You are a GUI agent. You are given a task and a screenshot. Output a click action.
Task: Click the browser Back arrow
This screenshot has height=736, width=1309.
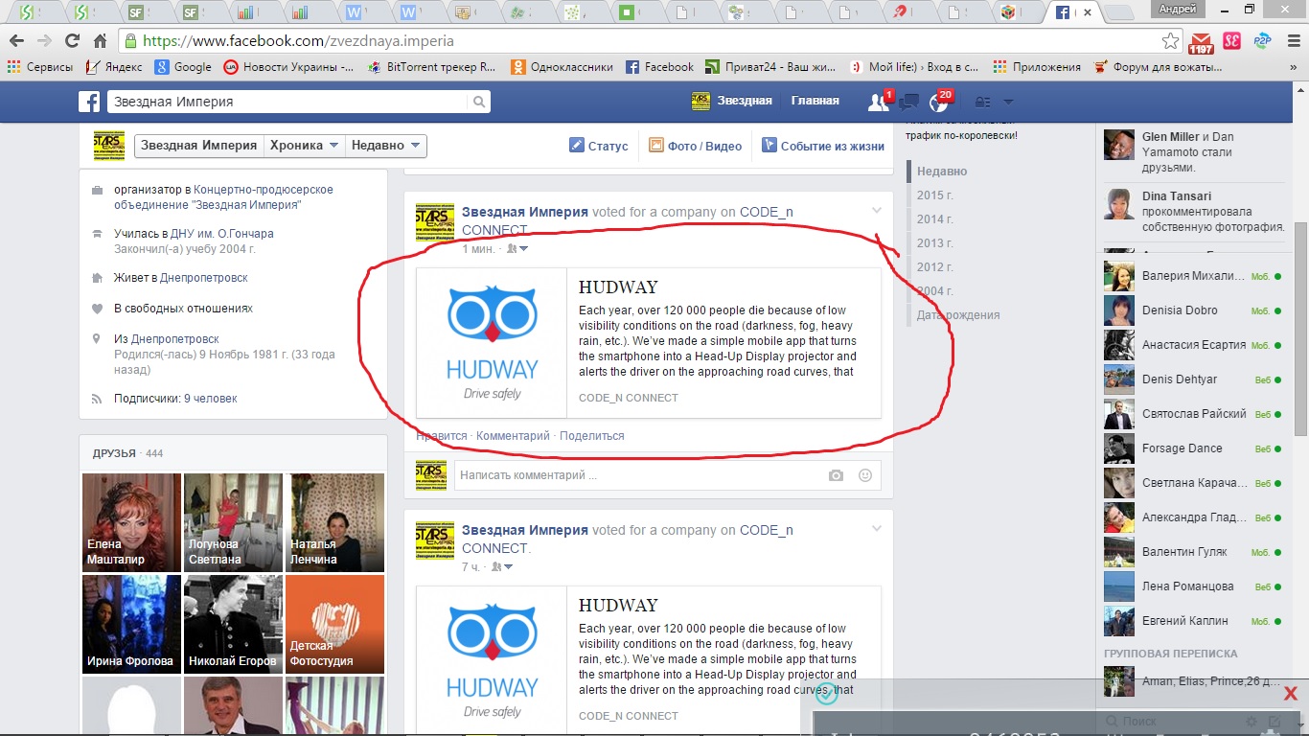point(16,41)
